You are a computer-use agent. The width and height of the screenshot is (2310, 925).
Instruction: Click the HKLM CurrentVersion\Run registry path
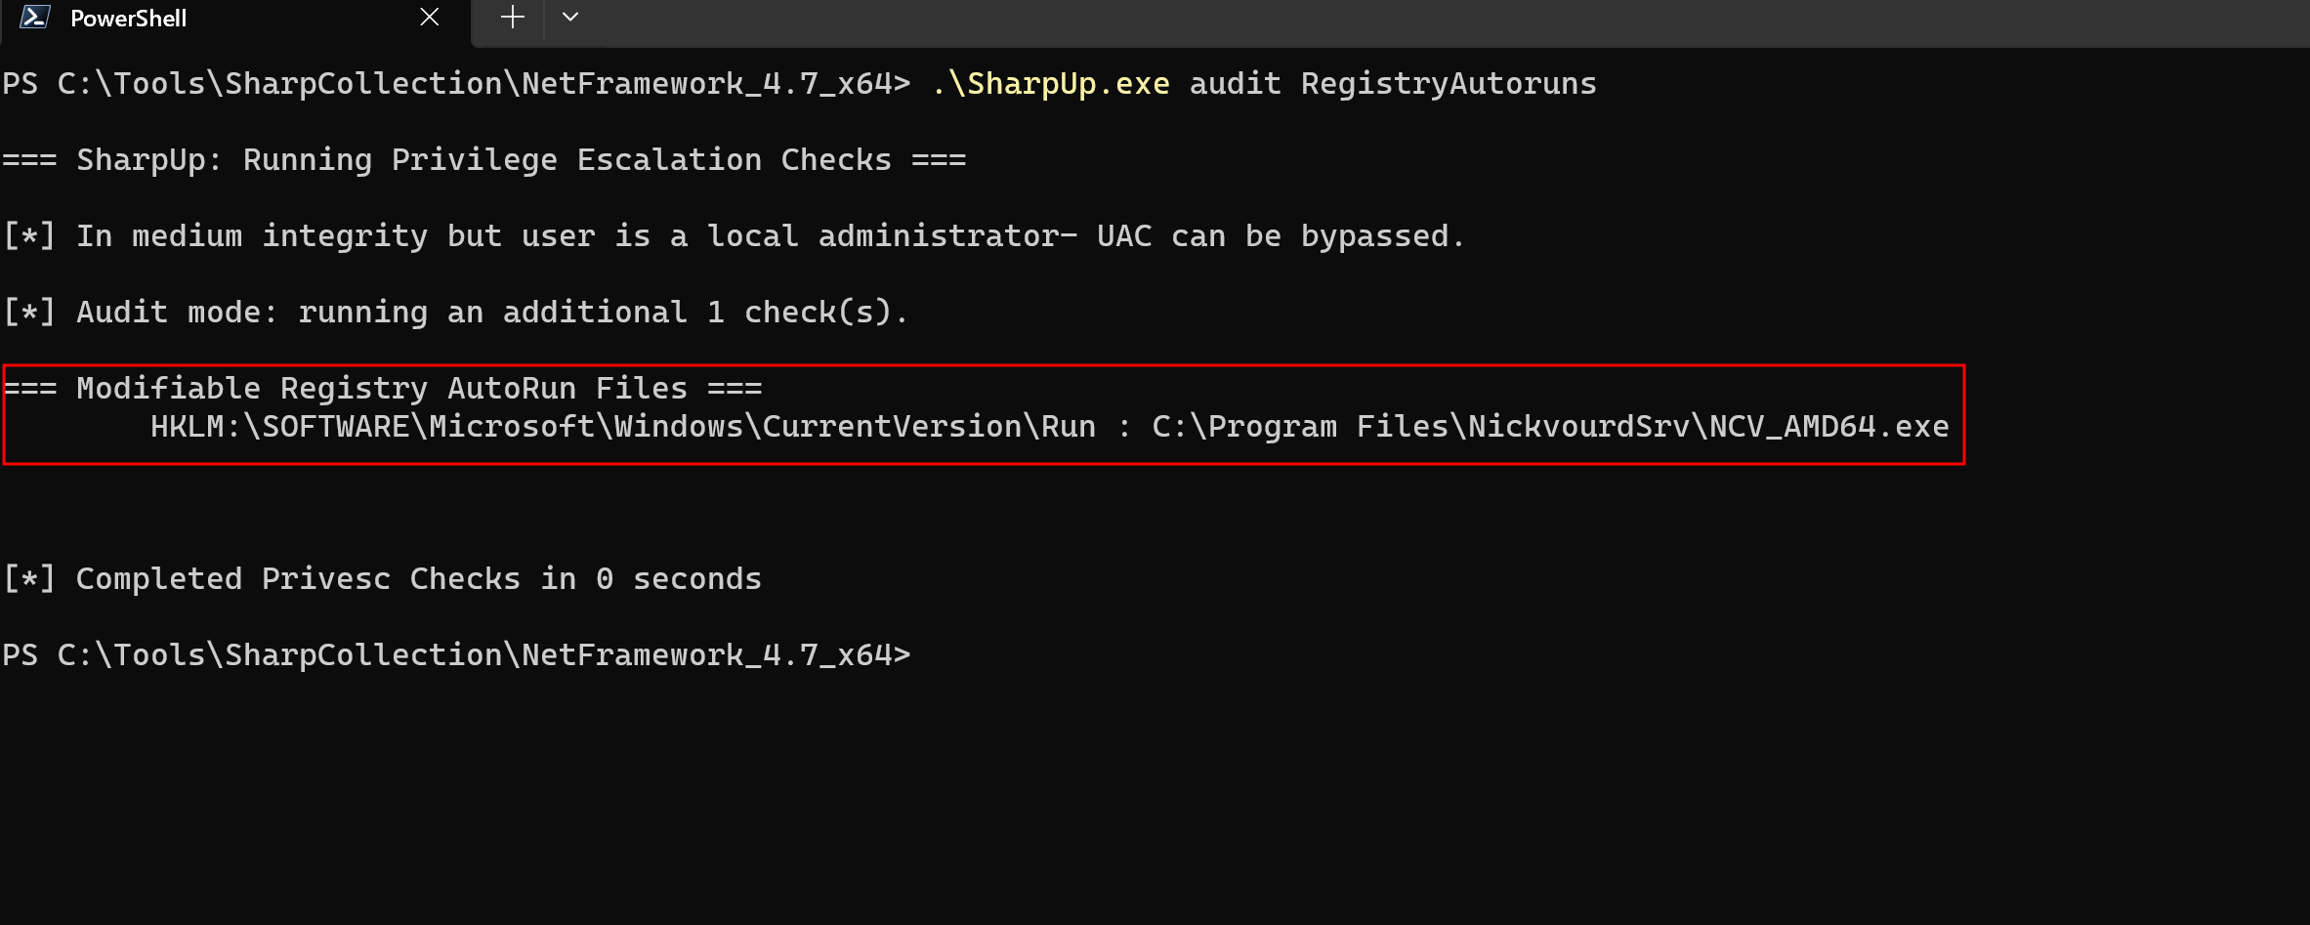pyautogui.click(x=622, y=427)
